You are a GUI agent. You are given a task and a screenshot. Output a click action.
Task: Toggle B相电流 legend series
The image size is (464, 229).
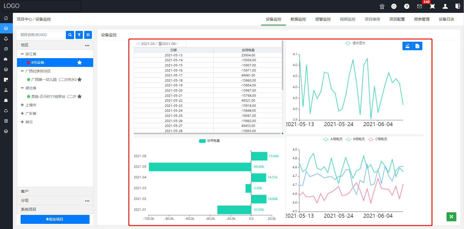(355, 139)
